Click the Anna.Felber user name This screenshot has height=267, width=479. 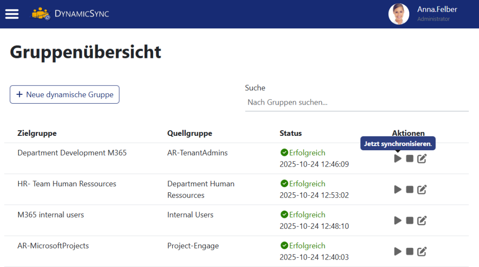[x=437, y=9]
